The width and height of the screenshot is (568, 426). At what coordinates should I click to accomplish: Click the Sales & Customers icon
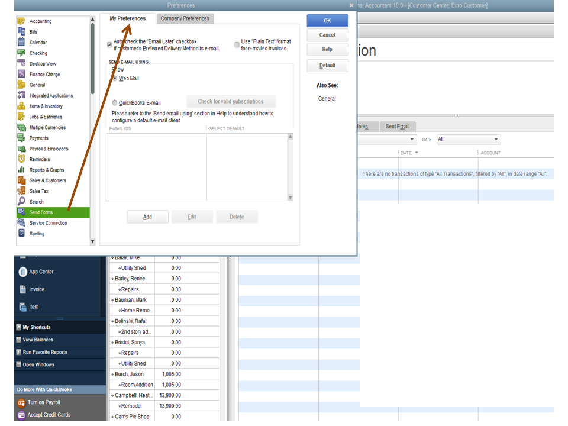pos(21,180)
